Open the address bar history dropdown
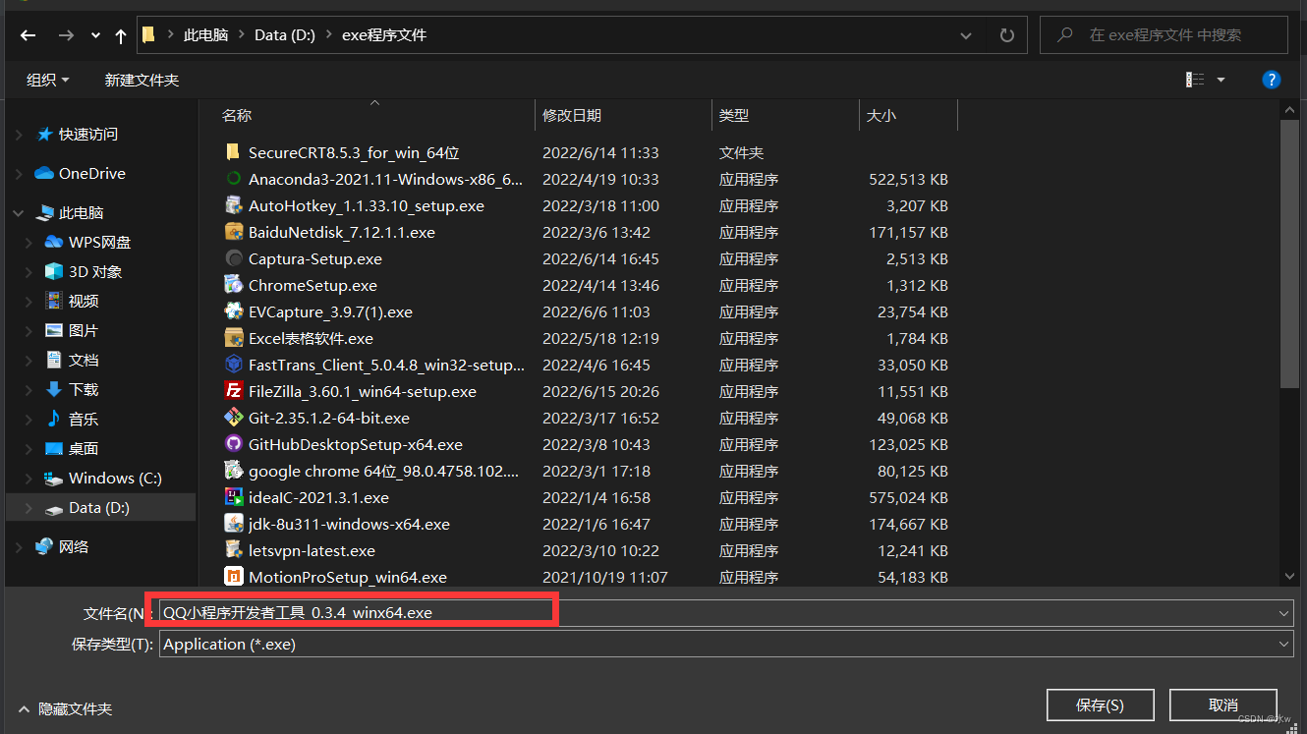This screenshot has width=1307, height=734. coord(966,35)
